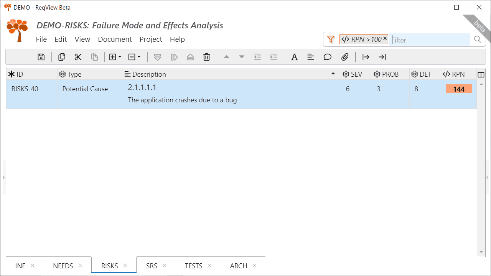491x276 pixels.
Task: Switch to the SRS tab
Action: (x=152, y=266)
